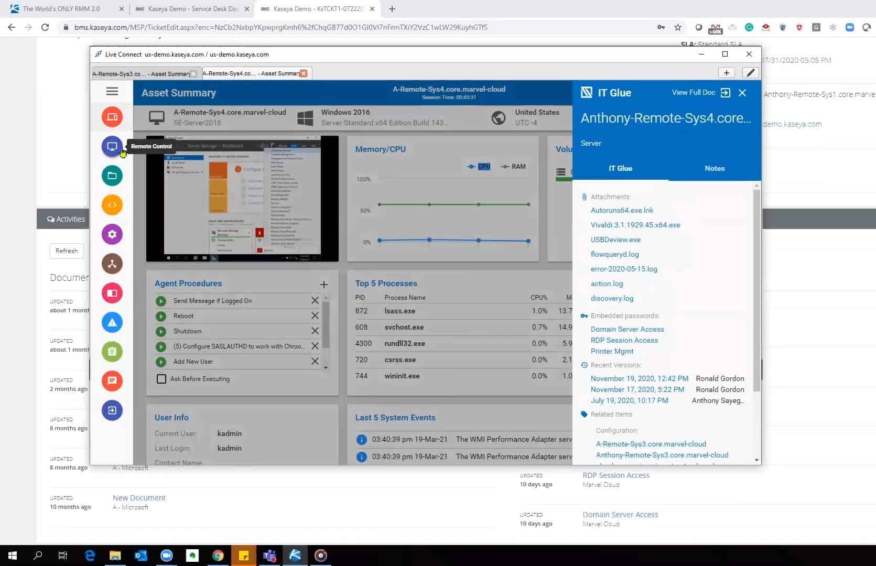Reload the browser page

click(x=45, y=27)
